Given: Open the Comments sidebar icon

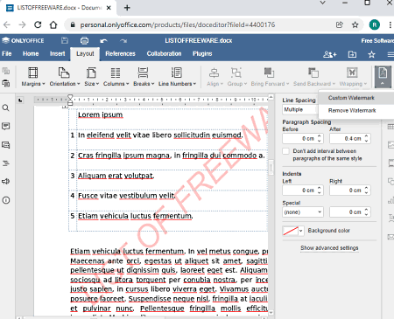Looking at the screenshot, I should tap(6, 126).
